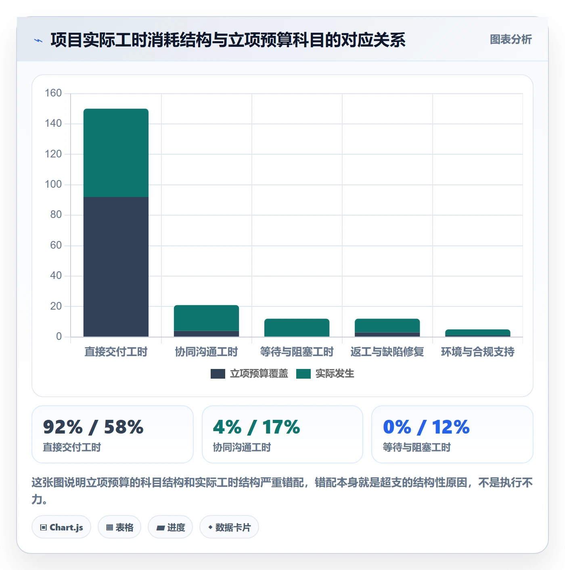Click the square icon in Chart.js chip
Image resolution: width=565 pixels, height=570 pixels.
click(x=44, y=528)
